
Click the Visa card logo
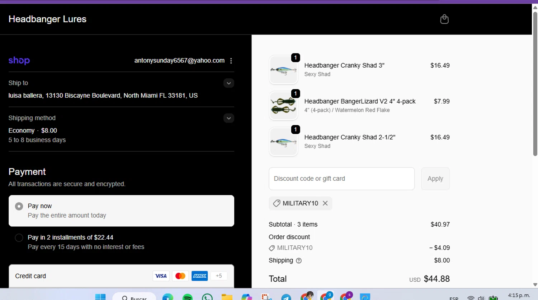click(x=161, y=276)
